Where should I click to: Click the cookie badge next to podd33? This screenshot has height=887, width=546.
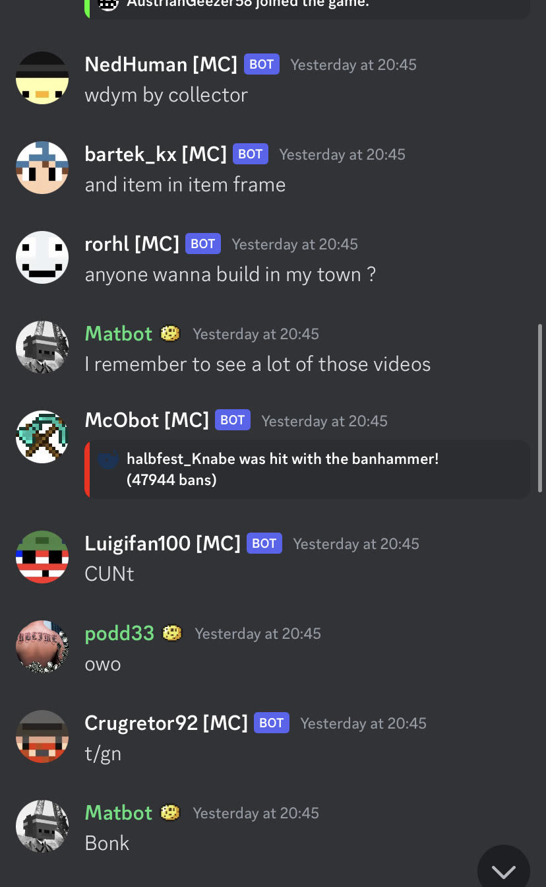[x=172, y=634]
